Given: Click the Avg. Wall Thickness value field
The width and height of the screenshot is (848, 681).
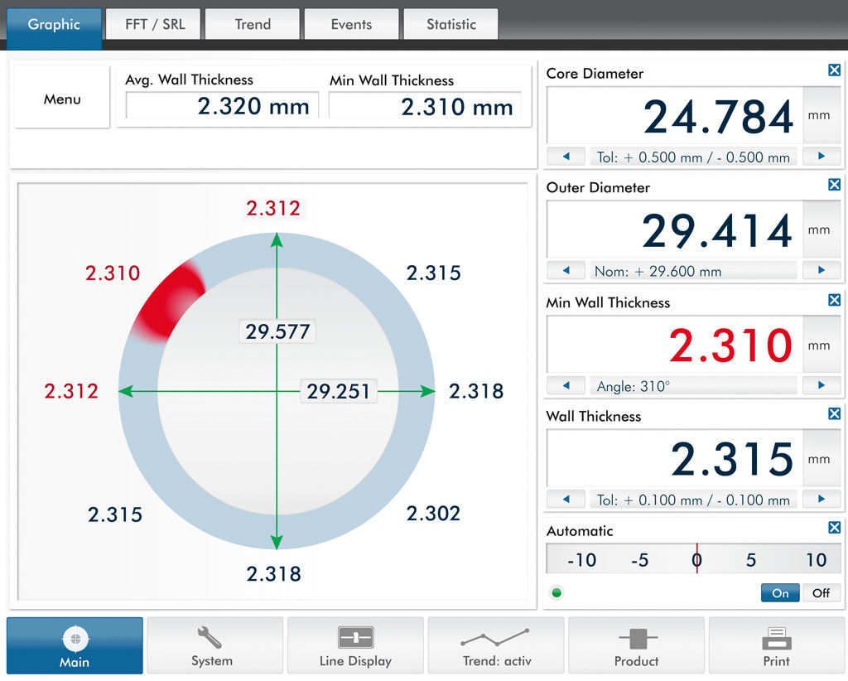Looking at the screenshot, I should [219, 105].
